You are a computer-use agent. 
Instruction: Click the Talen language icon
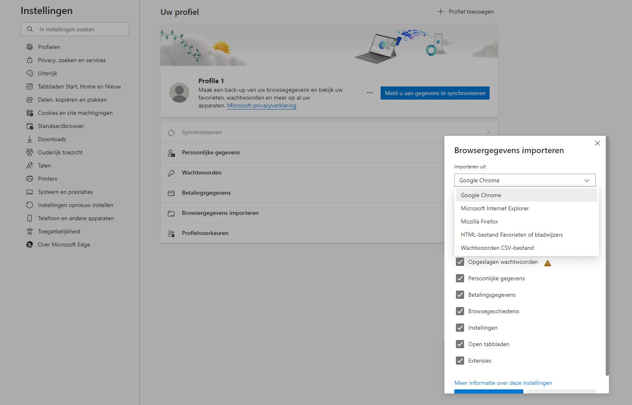(x=30, y=165)
